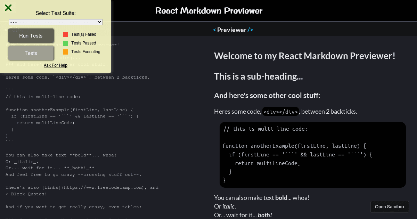Click the dropdown chevron on Select Test Suite
This screenshot has width=417, height=219.
[100, 22]
